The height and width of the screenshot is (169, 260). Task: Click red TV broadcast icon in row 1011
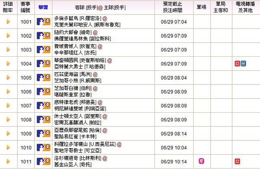237,161
